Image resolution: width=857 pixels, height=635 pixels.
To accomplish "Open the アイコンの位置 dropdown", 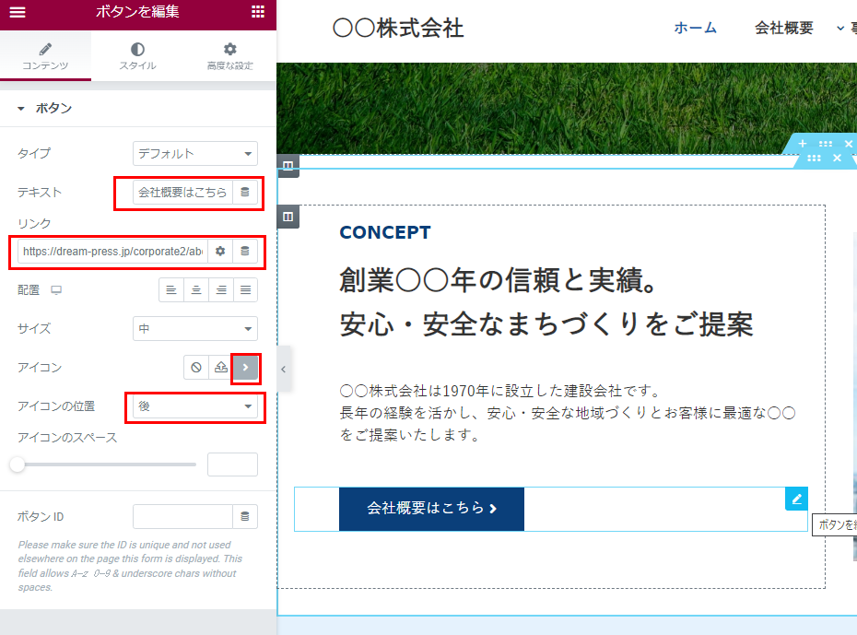I will [195, 406].
